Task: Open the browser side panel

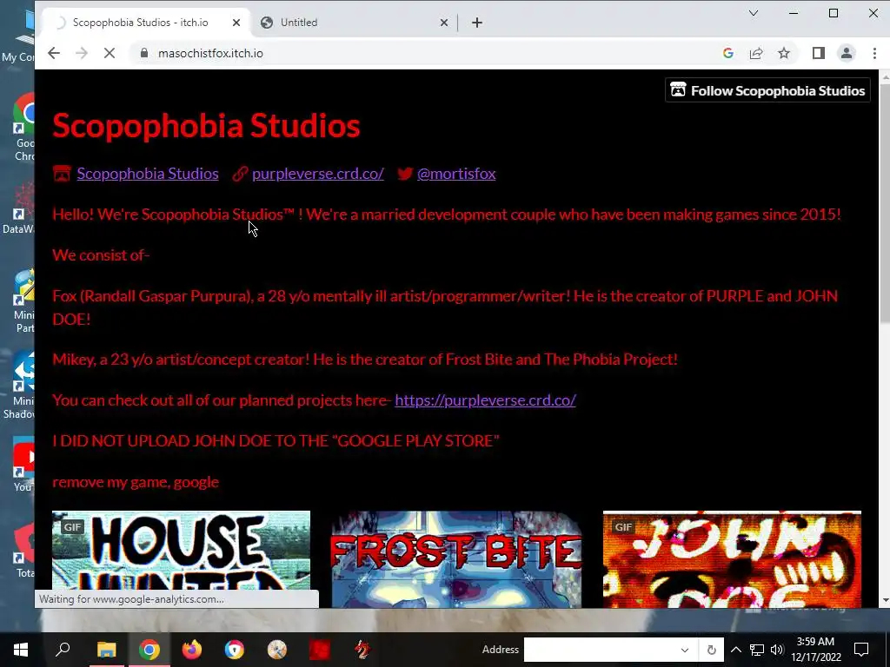Action: [x=818, y=53]
